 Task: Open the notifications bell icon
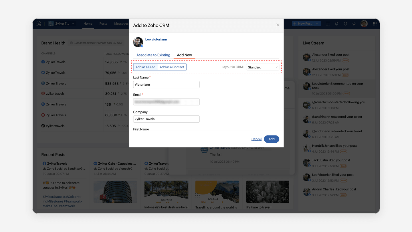337,24
